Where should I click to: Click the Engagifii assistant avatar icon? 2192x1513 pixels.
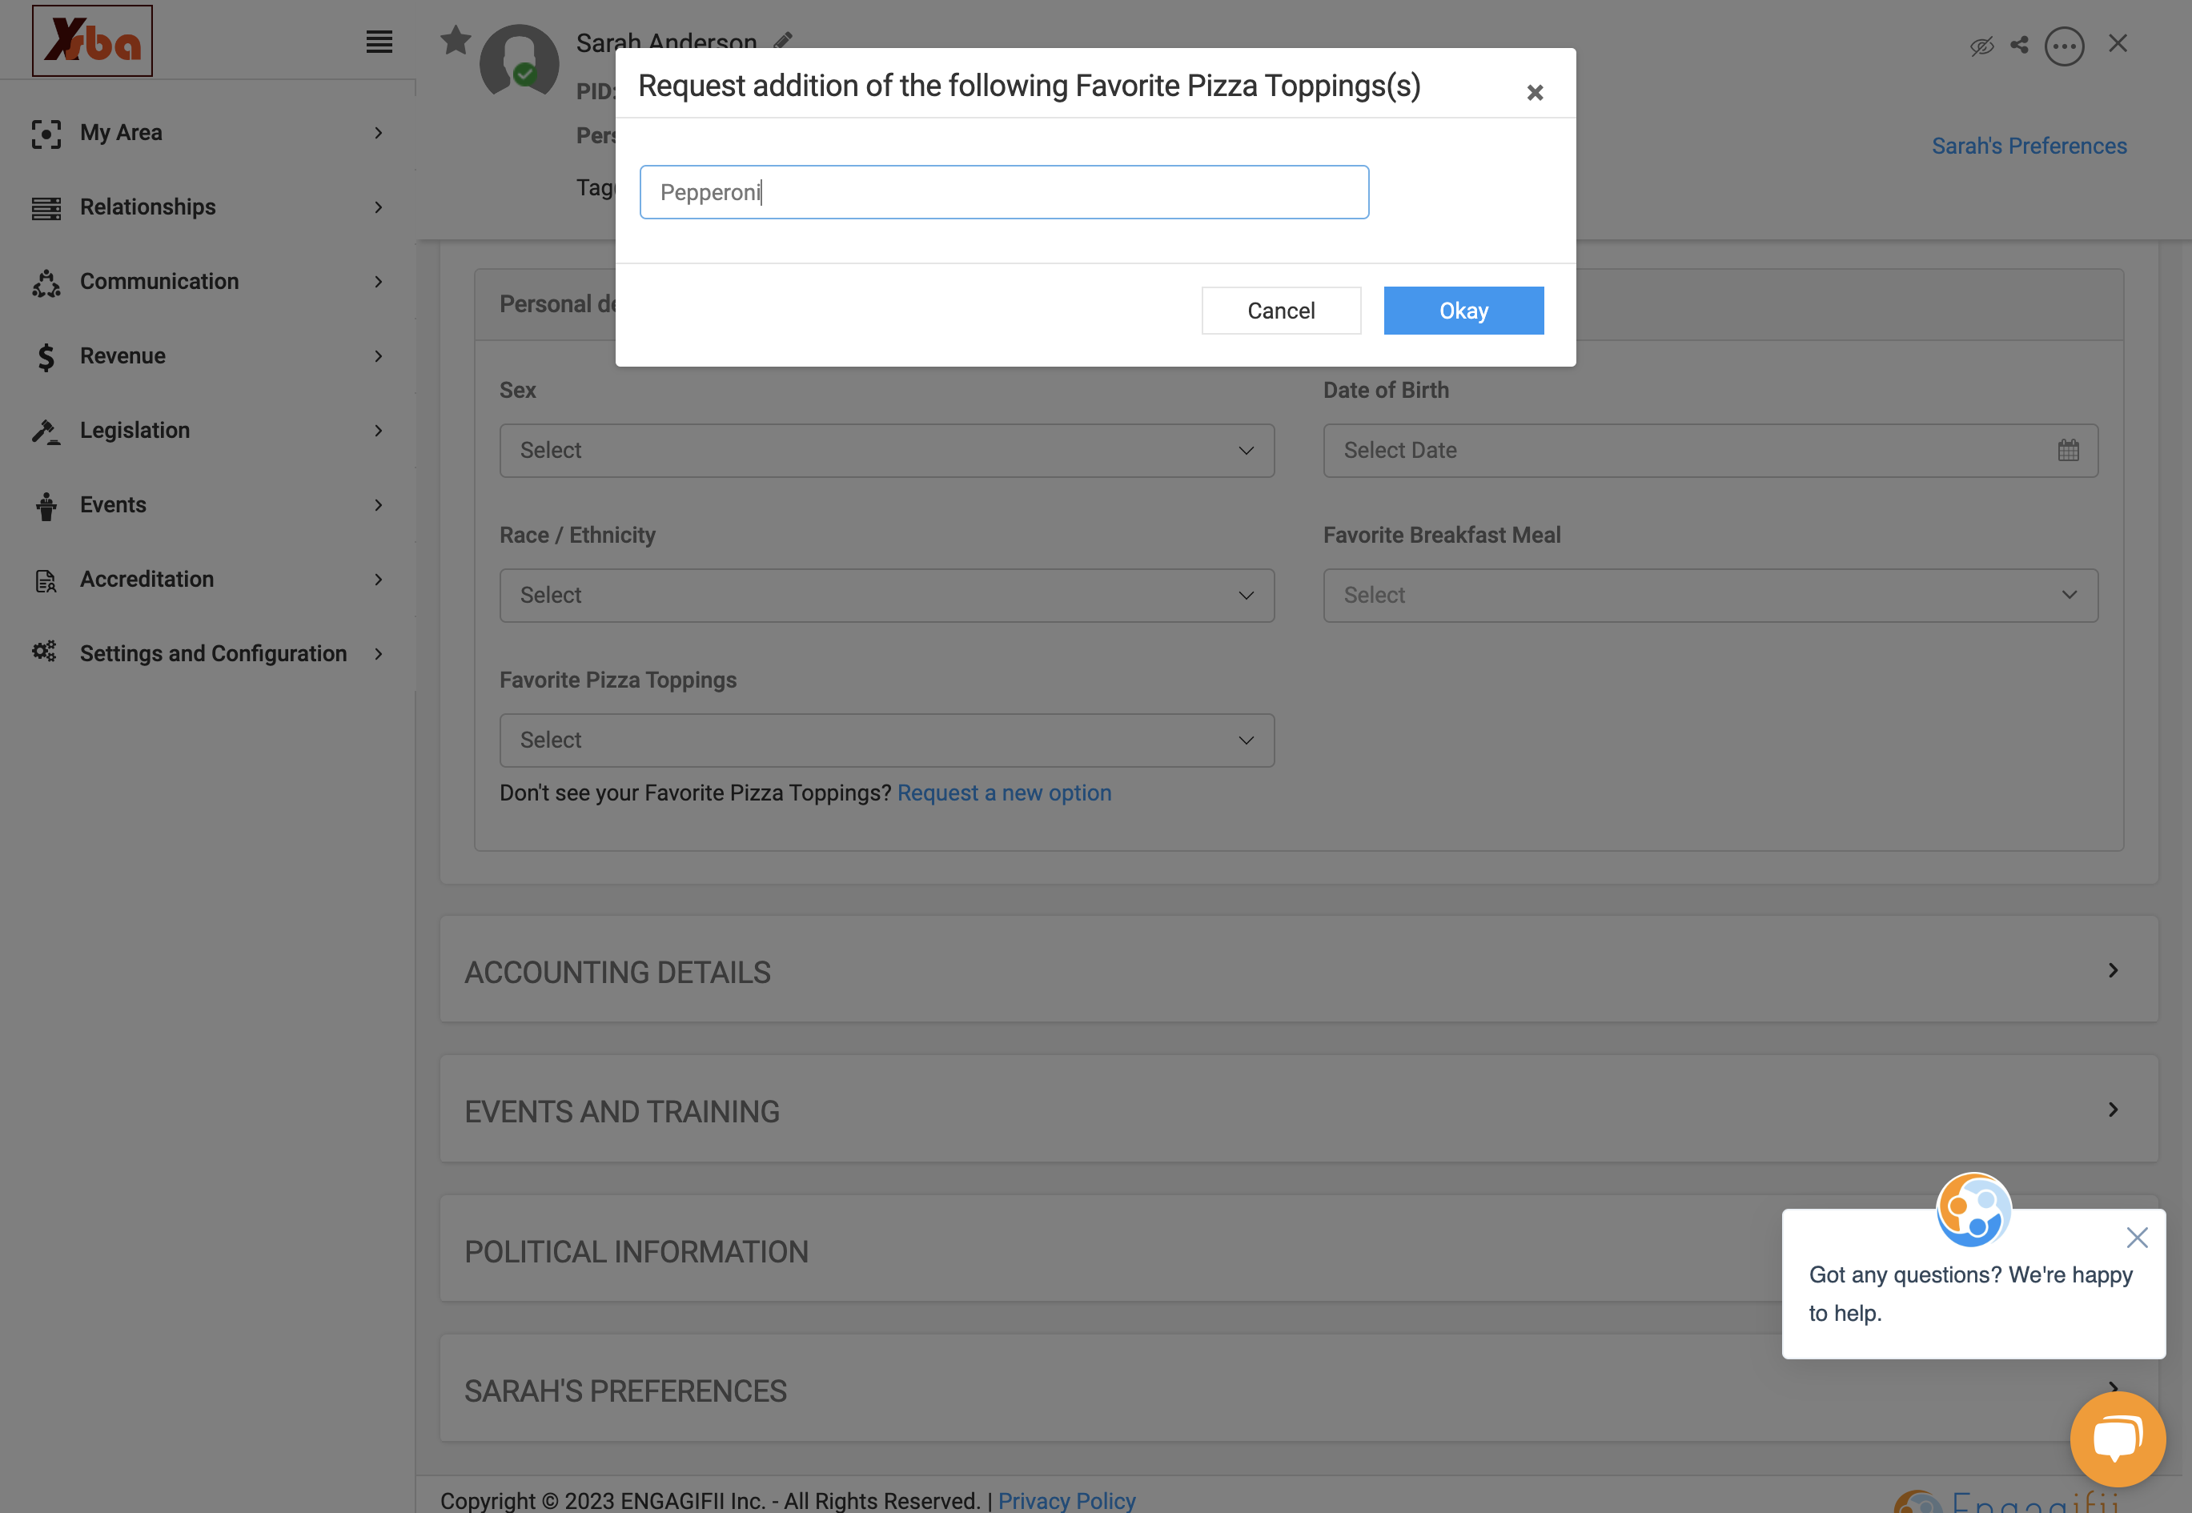click(x=1974, y=1210)
